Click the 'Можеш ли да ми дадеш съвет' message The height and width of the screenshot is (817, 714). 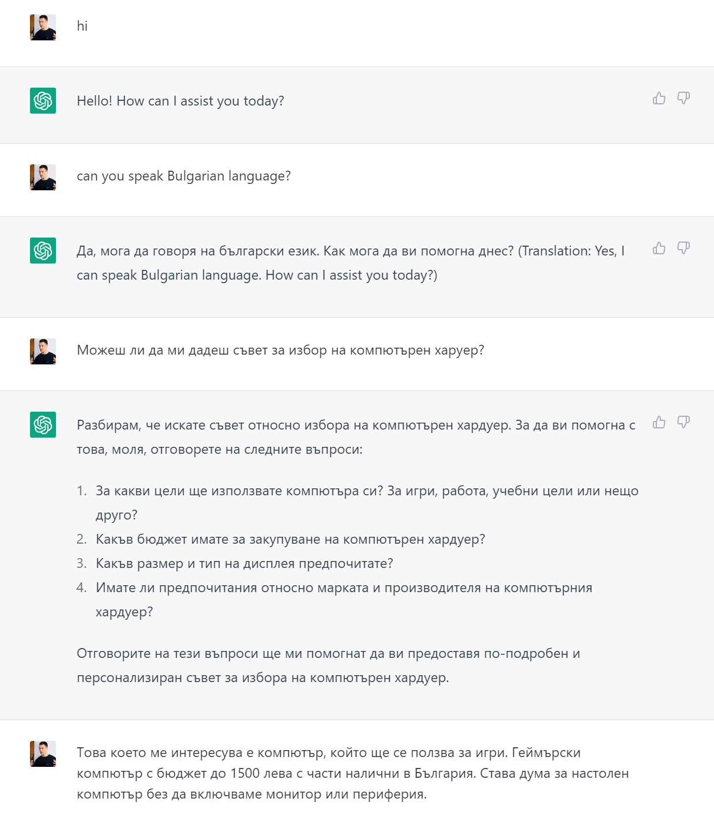(x=280, y=351)
